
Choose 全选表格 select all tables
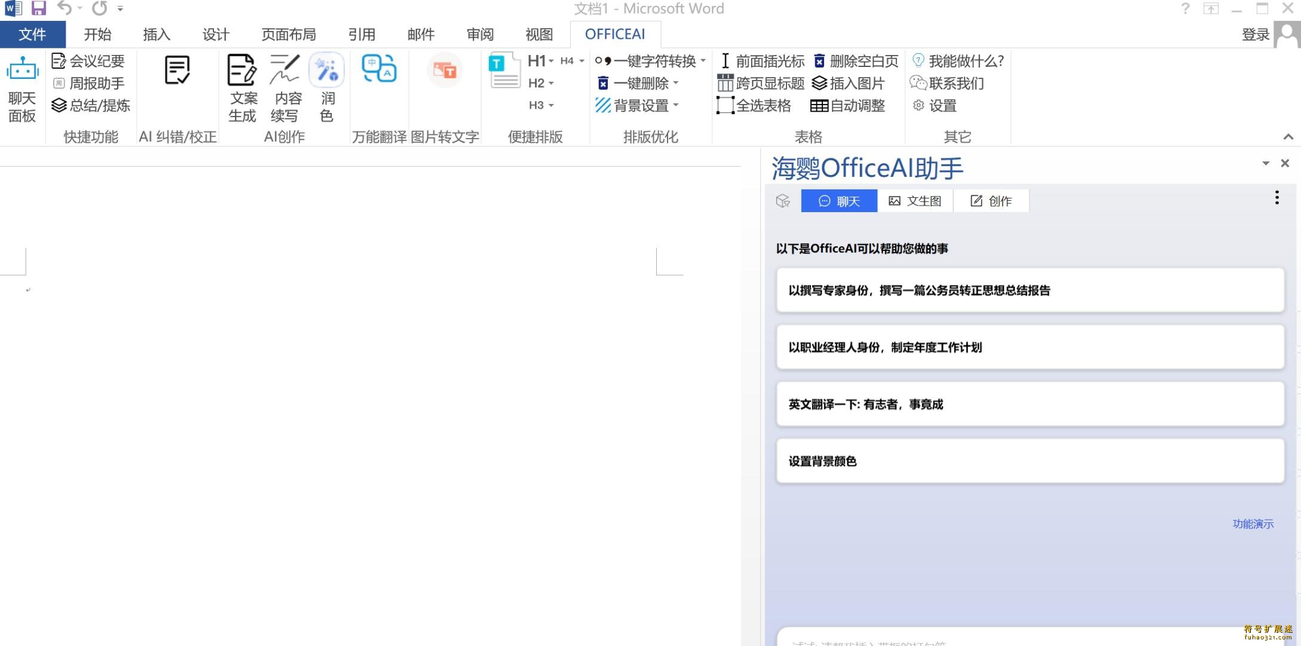(x=754, y=105)
